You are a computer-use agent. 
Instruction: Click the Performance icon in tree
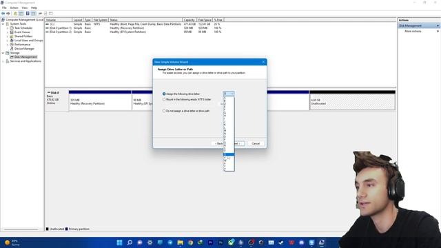(x=12, y=44)
